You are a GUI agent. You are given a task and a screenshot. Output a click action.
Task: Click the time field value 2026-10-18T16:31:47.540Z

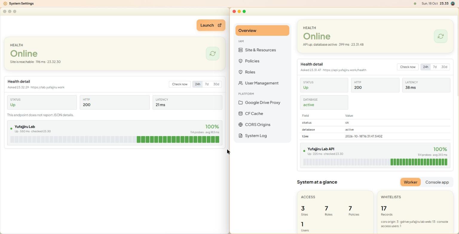pos(364,136)
